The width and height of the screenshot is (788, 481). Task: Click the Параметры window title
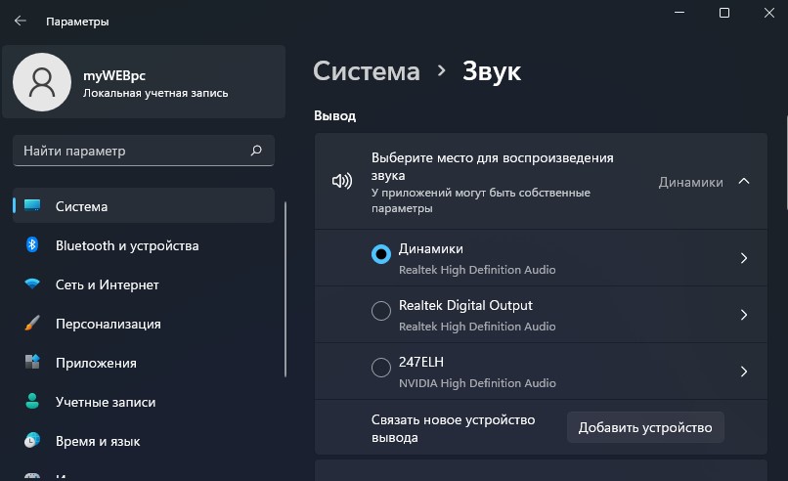pos(77,22)
